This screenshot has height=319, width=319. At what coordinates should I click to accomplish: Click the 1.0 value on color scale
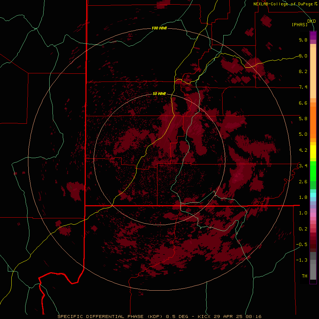click(303, 213)
